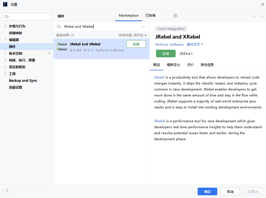
Task: Open the 最新变化 tab
Action: (x=173, y=65)
